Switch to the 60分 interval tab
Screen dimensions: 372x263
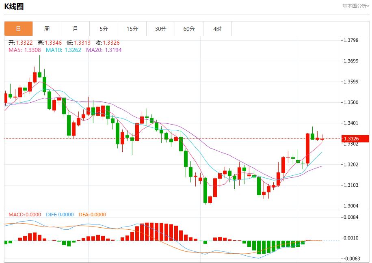click(189, 29)
